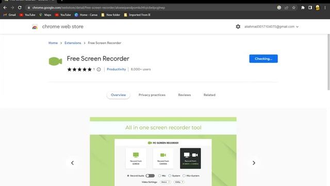Go back using the browser back arrow
This screenshot has width=330, height=186.
pyautogui.click(x=5, y=8)
